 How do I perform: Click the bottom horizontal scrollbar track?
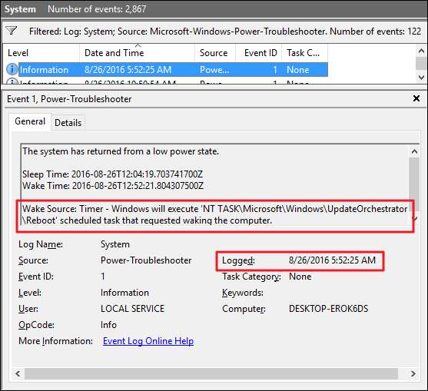[x=211, y=373]
